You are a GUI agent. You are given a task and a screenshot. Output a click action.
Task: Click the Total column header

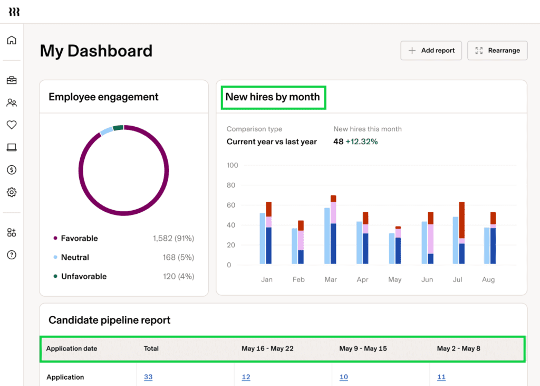point(151,349)
